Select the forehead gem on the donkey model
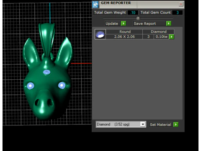Screen dimensions: 201x151 pos(47,72)
